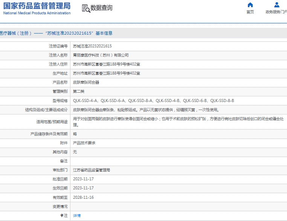The width and height of the screenshot is (287, 221).
Task: Click the 批准日期 label
Action: (x=60, y=179)
